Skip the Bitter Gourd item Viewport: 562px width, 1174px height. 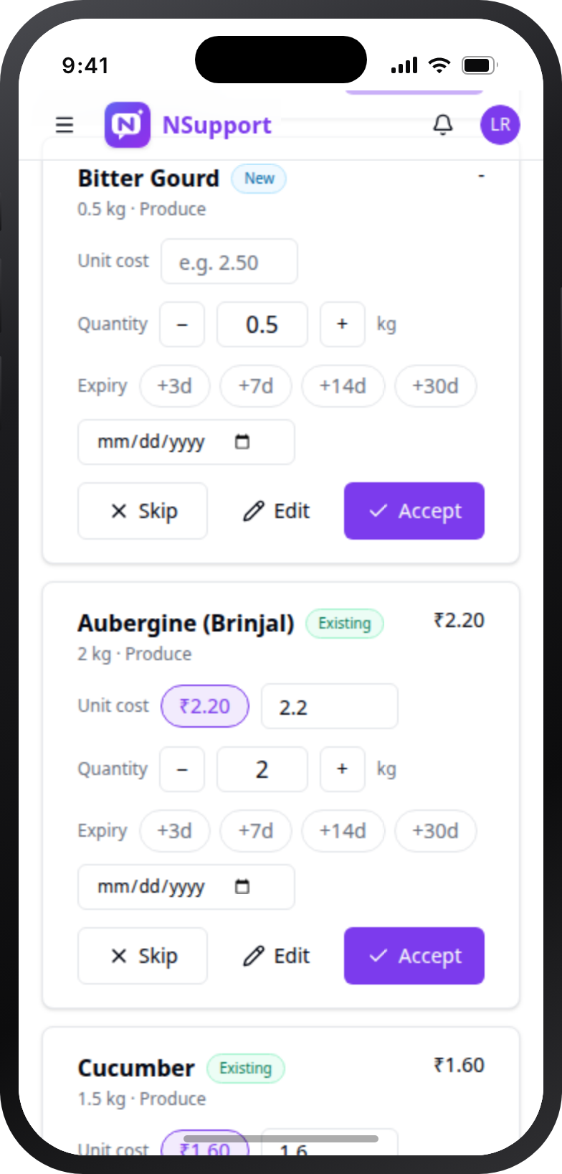[143, 511]
